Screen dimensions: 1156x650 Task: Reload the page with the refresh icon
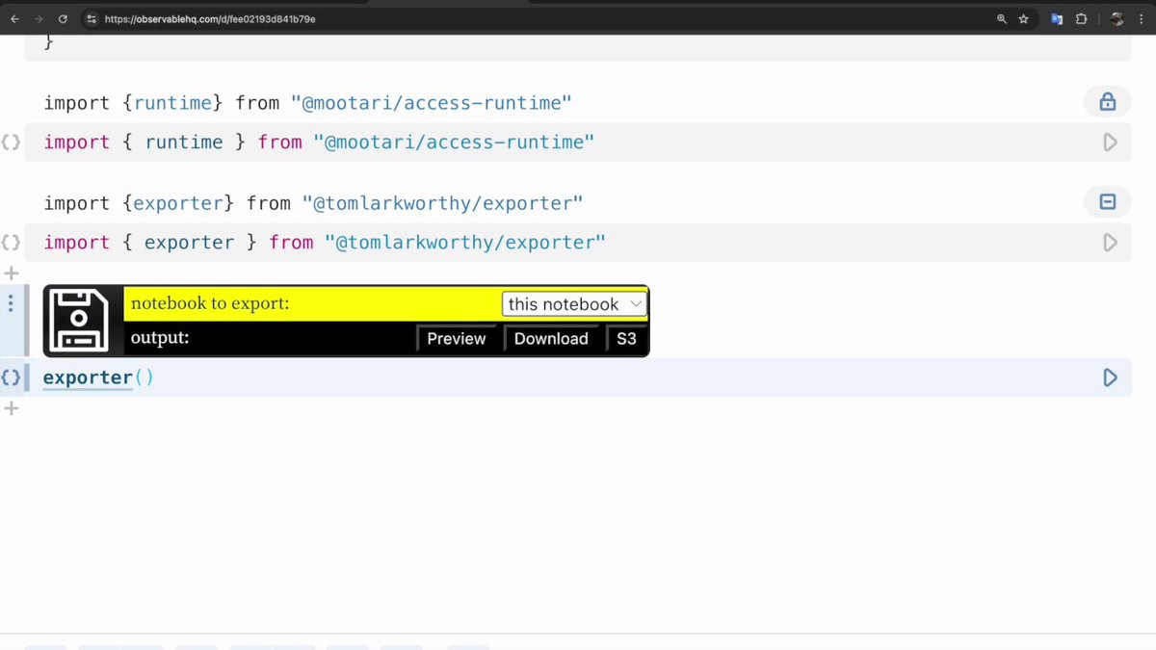63,18
